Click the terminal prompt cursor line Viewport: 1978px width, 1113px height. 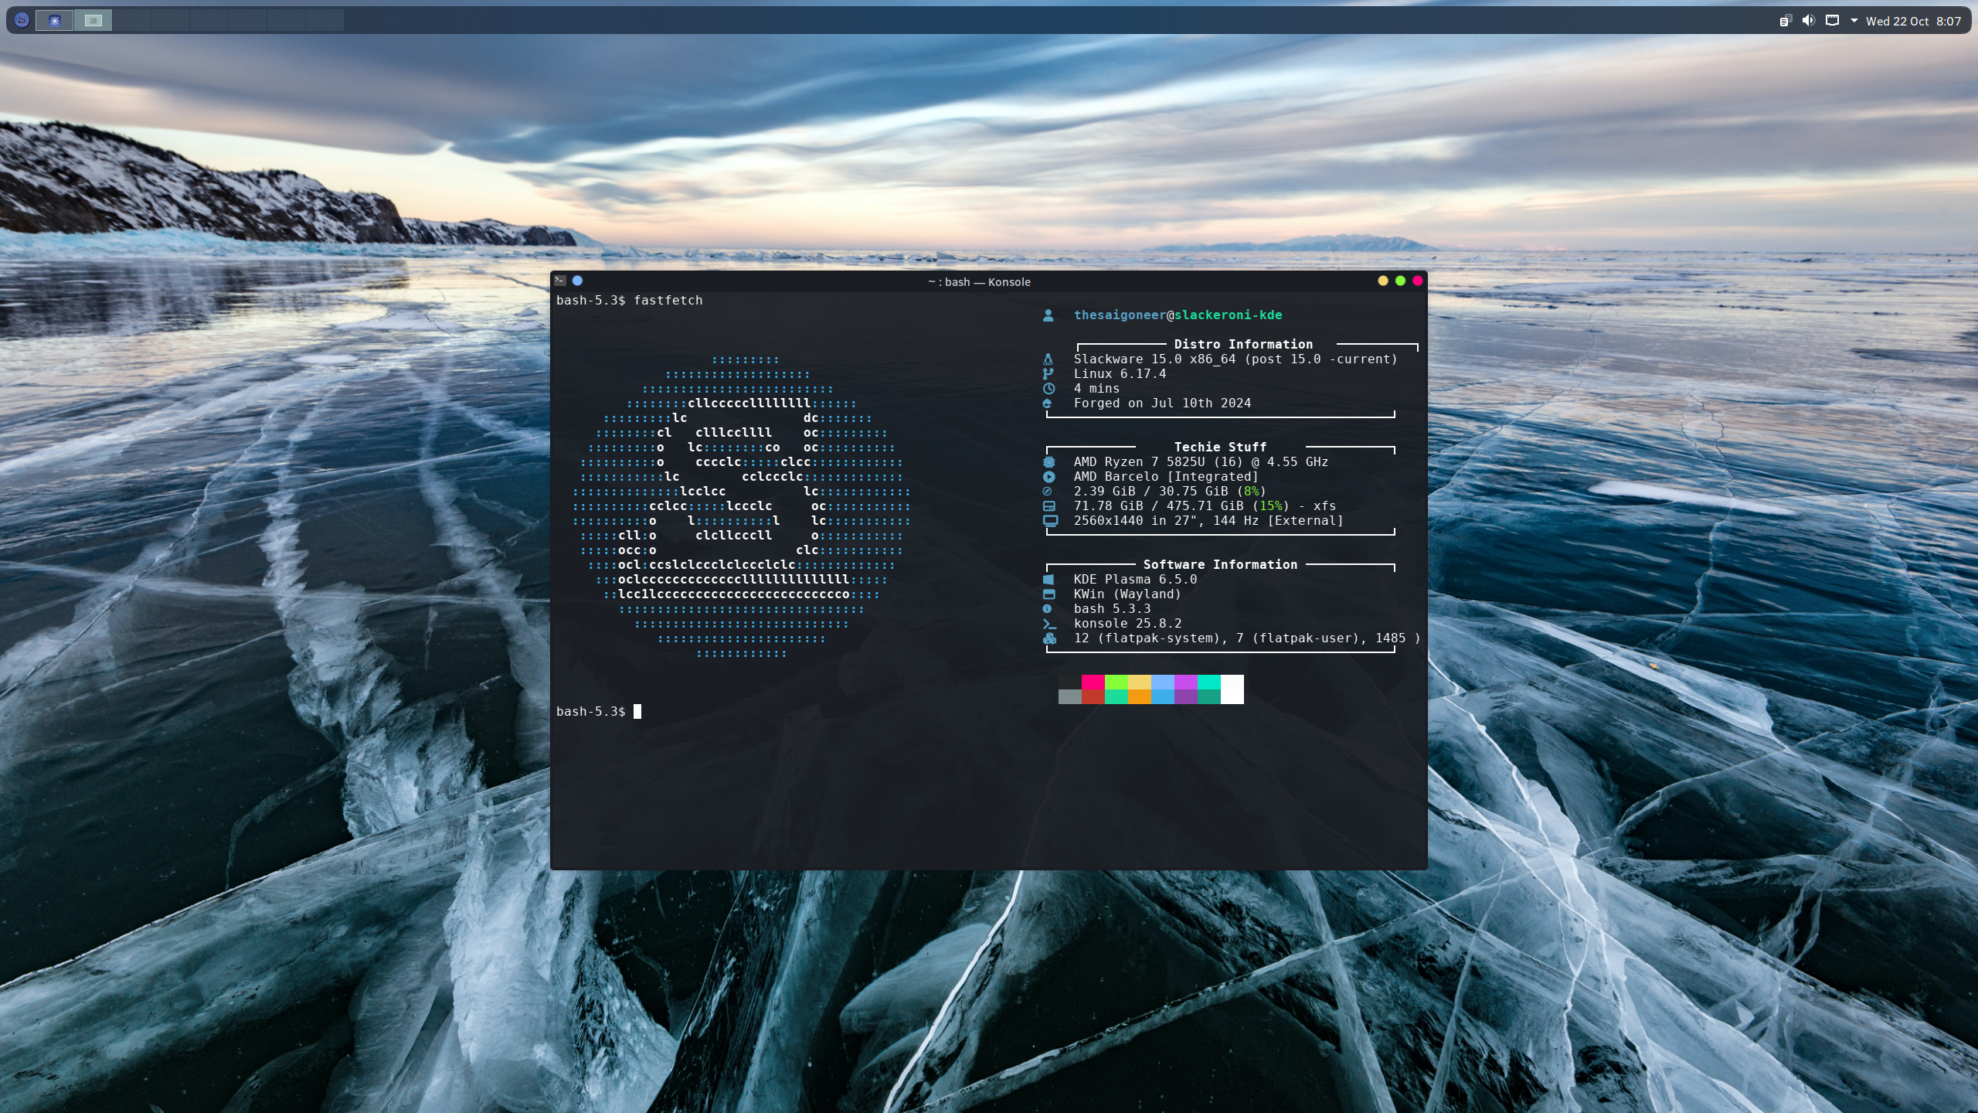637,712
